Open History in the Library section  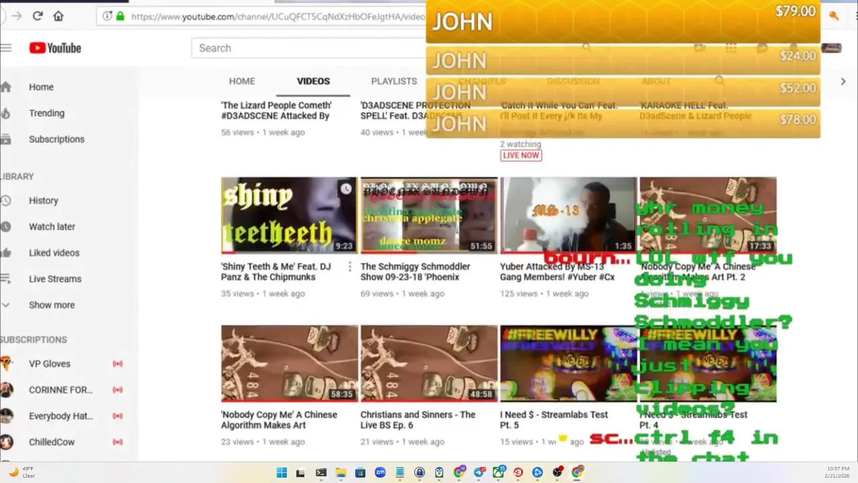tap(43, 200)
